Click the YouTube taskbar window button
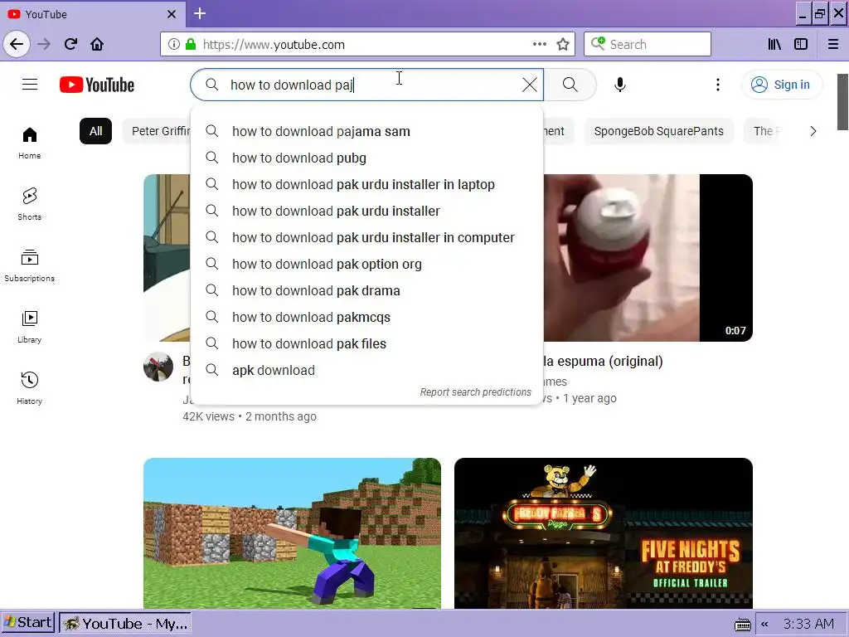The height and width of the screenshot is (637, 849). pos(125,624)
